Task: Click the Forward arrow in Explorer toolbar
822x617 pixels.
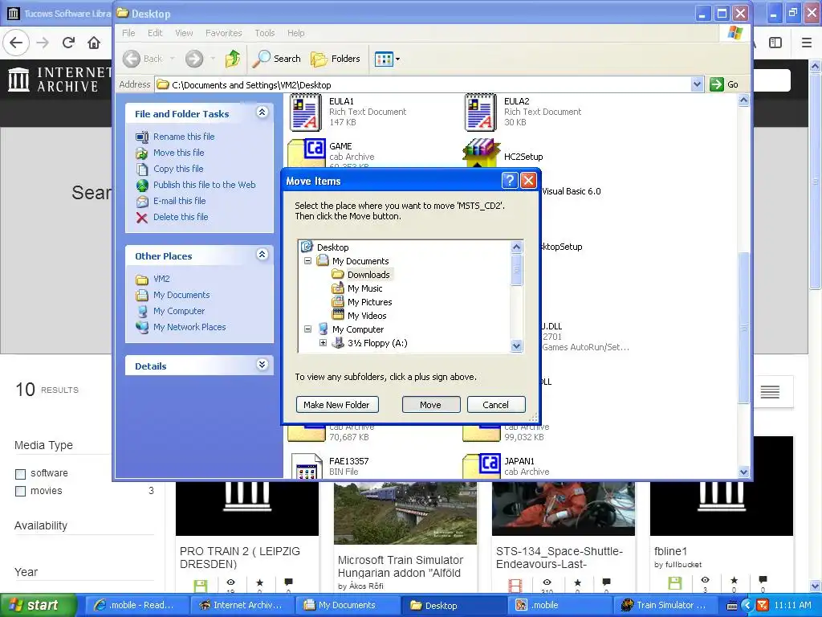Action: click(194, 59)
